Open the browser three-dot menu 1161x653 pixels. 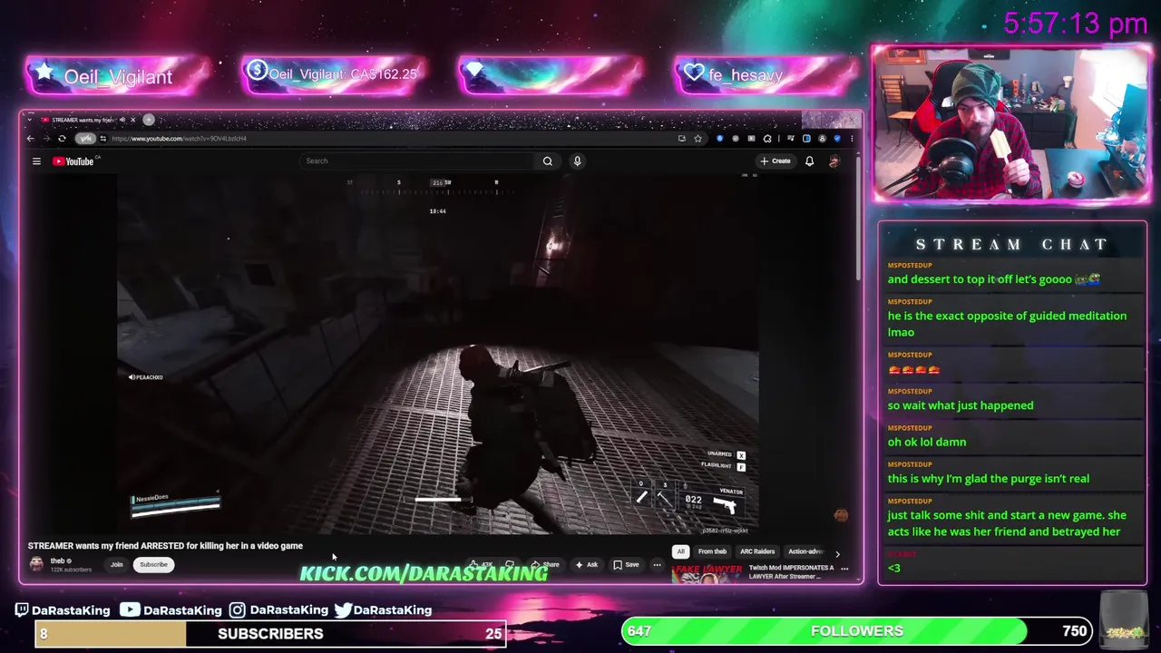(852, 138)
